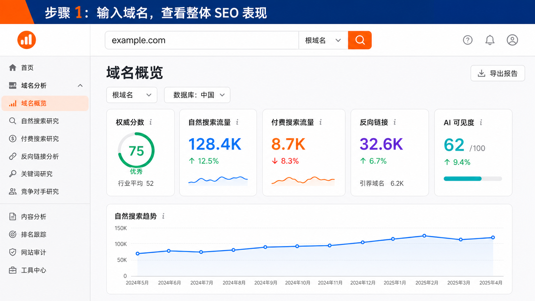The width and height of the screenshot is (535, 301).
Task: Click the info icon next to AI 可见度
Action: [481, 123]
